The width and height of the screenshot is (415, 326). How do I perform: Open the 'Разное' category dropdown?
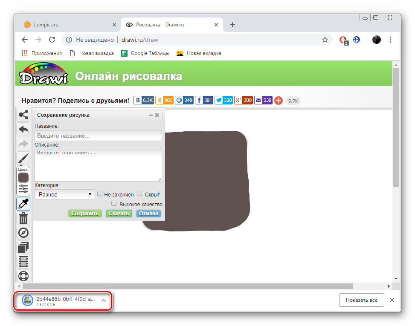(x=64, y=194)
